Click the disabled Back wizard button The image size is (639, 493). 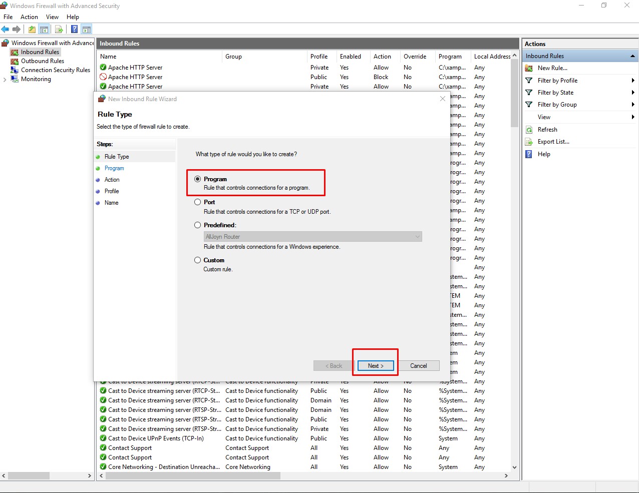click(334, 366)
